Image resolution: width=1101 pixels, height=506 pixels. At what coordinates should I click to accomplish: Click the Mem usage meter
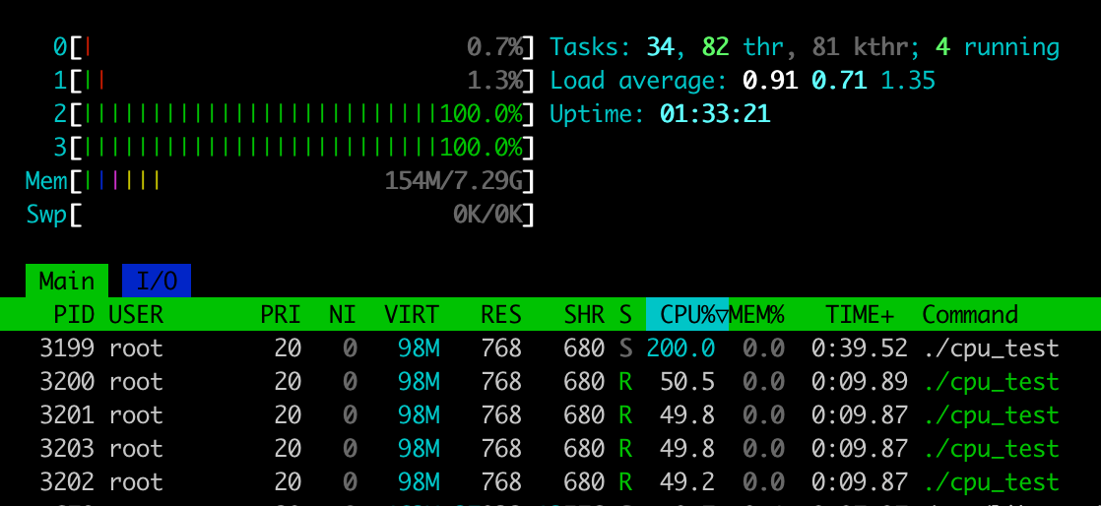(300, 181)
